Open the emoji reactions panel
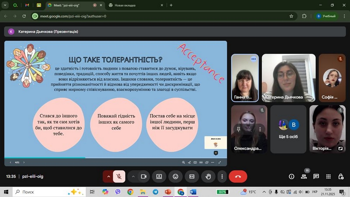This screenshot has width=350, height=197. coord(175,177)
